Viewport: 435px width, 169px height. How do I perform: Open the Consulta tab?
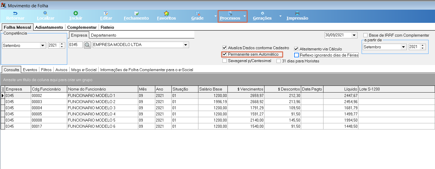pyautogui.click(x=11, y=70)
